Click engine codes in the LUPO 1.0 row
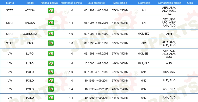The image size is (198, 102). click(x=169, y=54)
